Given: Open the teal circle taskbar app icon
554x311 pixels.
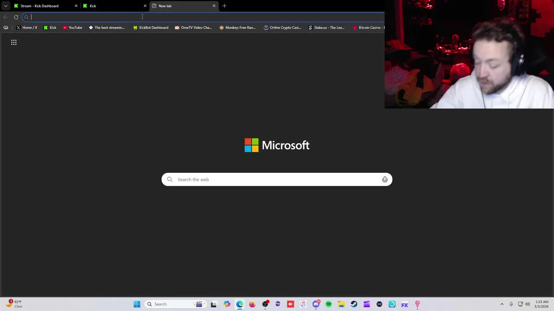Looking at the screenshot, I should pyautogui.click(x=392, y=304).
